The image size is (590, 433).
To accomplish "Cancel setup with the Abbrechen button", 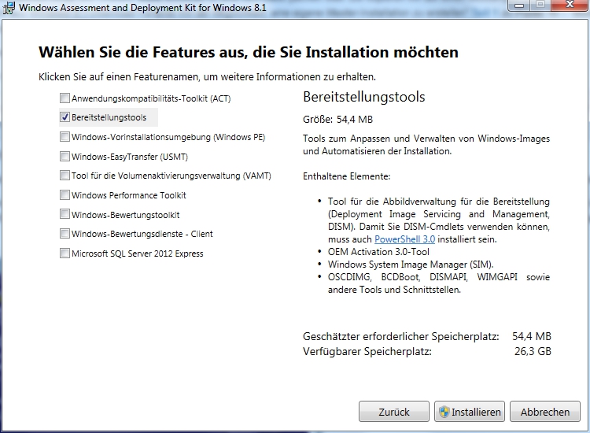I will point(544,412).
